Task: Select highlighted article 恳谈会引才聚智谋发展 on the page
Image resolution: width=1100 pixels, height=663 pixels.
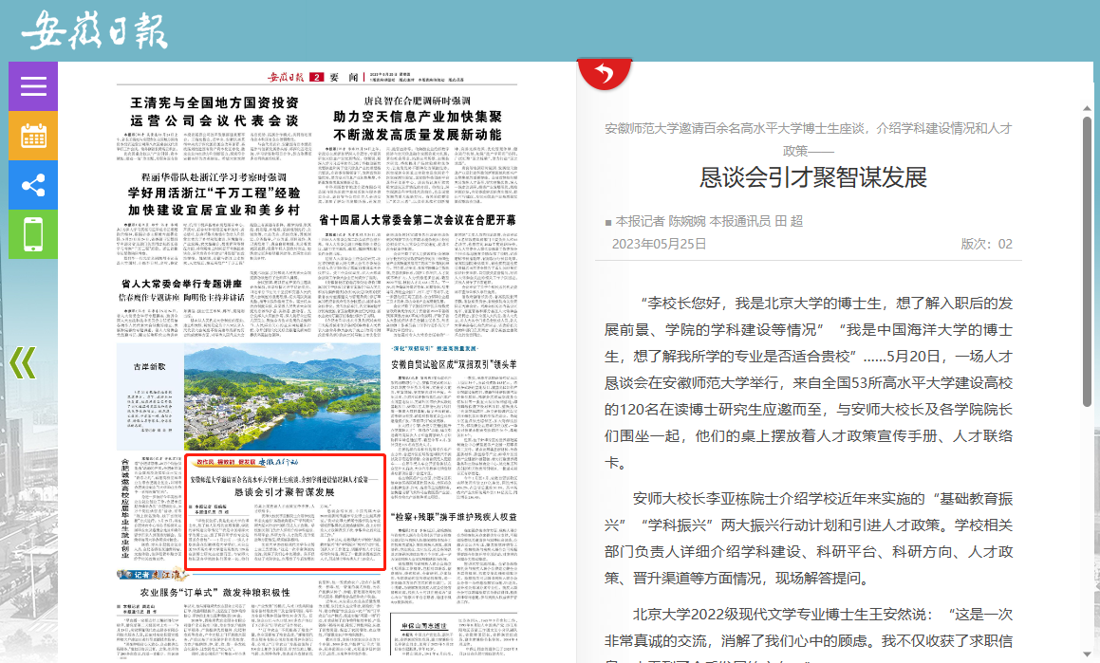Action: tap(285, 511)
